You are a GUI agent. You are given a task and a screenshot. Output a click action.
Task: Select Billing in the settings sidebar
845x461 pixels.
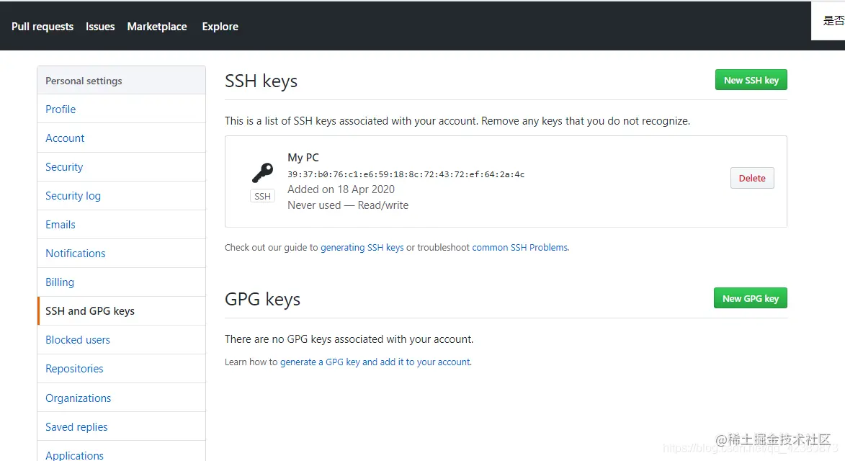tap(60, 282)
